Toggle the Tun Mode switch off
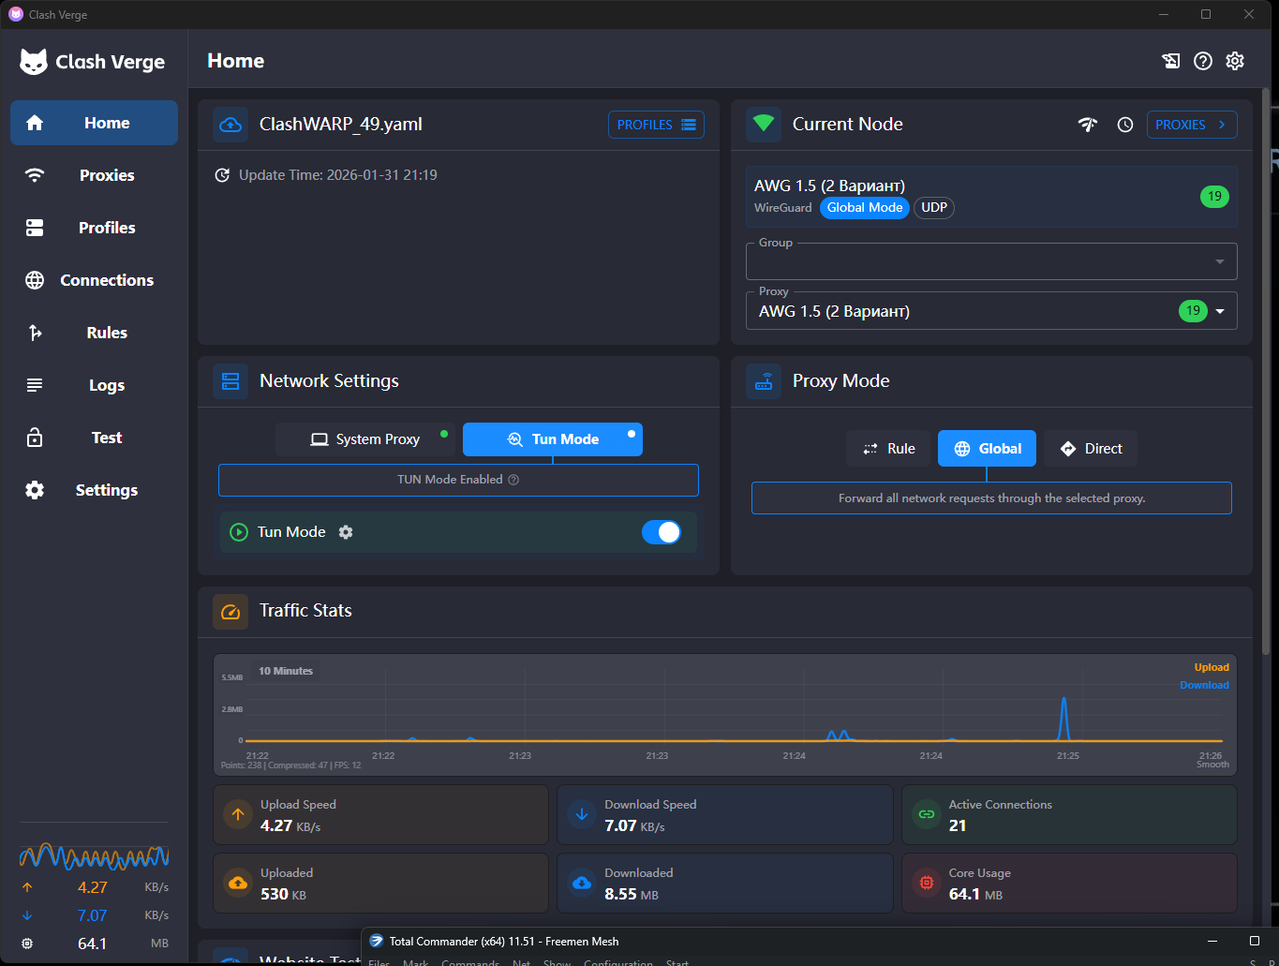 [662, 532]
